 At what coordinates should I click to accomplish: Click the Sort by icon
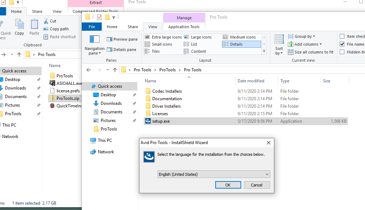279,40
